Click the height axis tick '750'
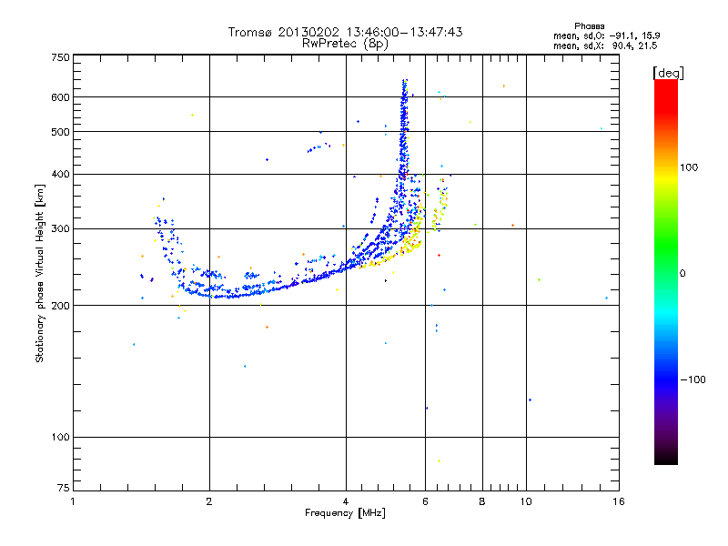The image size is (728, 546). (60, 57)
